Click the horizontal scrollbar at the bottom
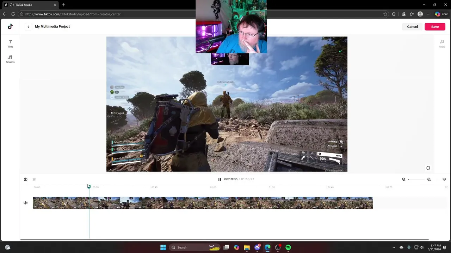The image size is (451, 253). click(224, 240)
